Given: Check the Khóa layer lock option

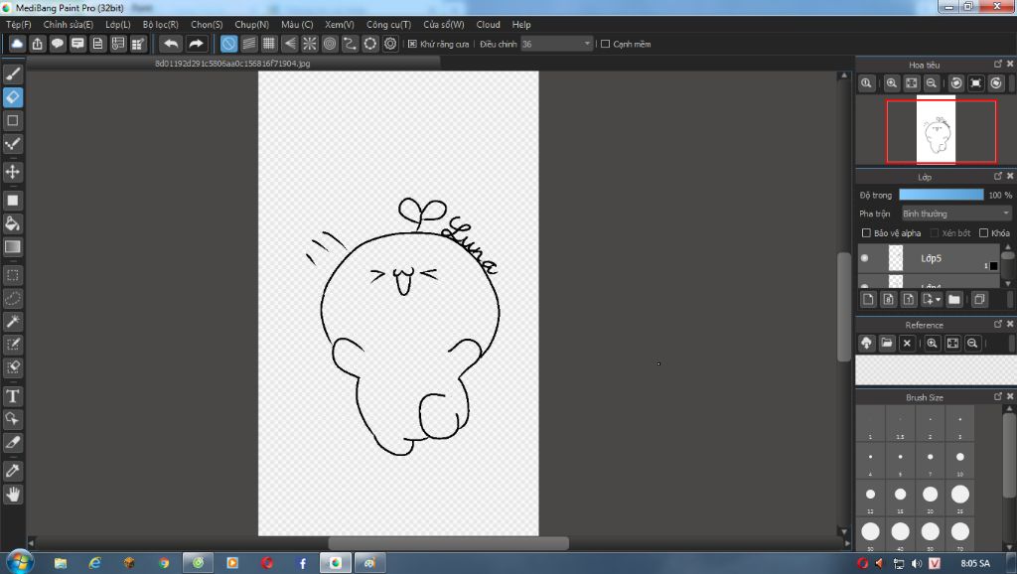Looking at the screenshot, I should 983,232.
